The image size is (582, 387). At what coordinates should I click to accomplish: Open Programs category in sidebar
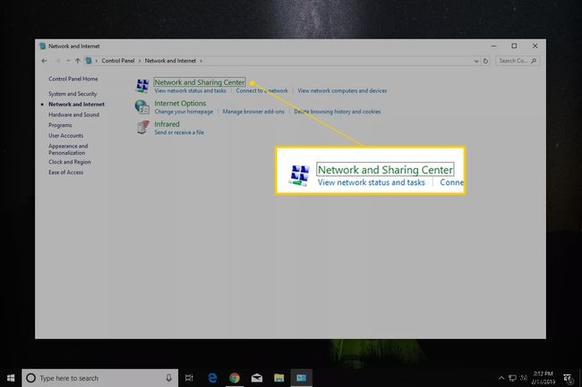coord(60,125)
